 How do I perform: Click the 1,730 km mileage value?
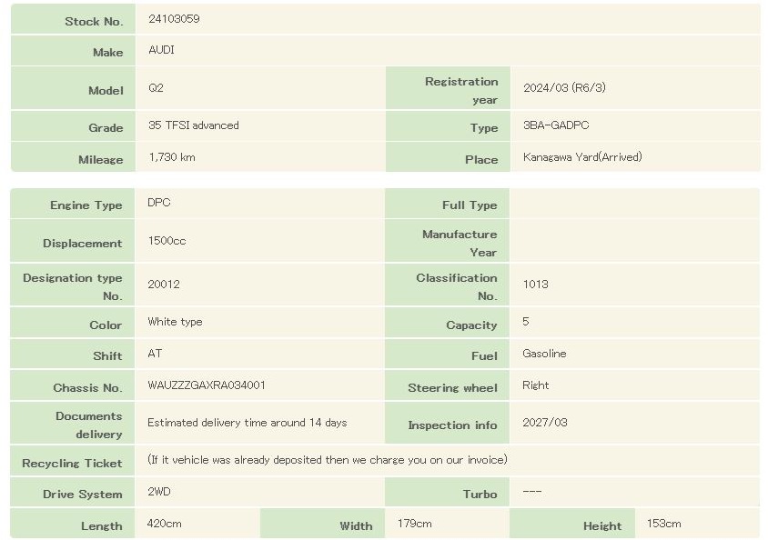(171, 157)
